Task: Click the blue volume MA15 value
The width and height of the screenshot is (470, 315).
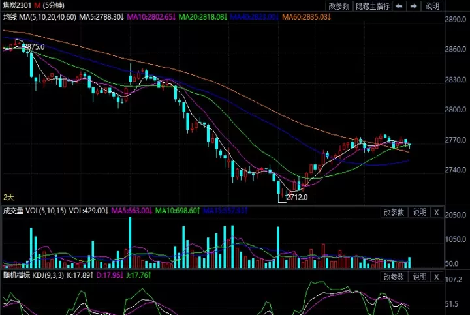Action: 225,211
